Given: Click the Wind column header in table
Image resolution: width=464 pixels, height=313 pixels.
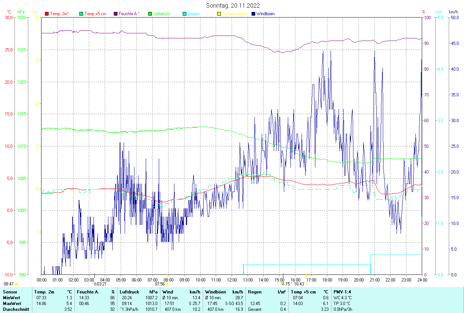Looking at the screenshot, I should pyautogui.click(x=168, y=292).
